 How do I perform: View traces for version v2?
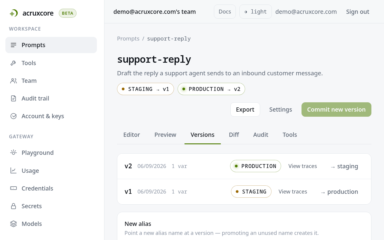pos(303,166)
